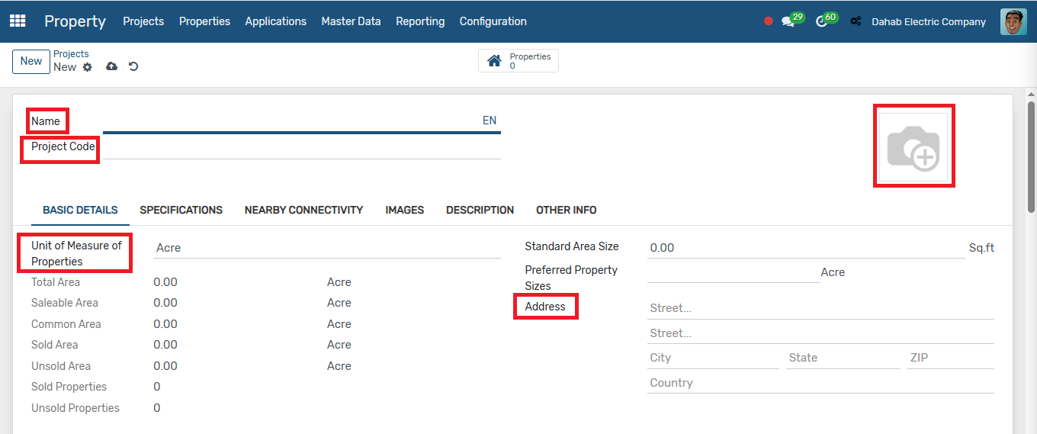Image resolution: width=1037 pixels, height=434 pixels.
Task: Open the apps grid menu icon
Action: tap(17, 21)
